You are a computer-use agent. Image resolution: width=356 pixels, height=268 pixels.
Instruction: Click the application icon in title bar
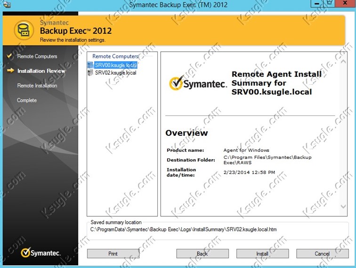[x=7, y=4]
